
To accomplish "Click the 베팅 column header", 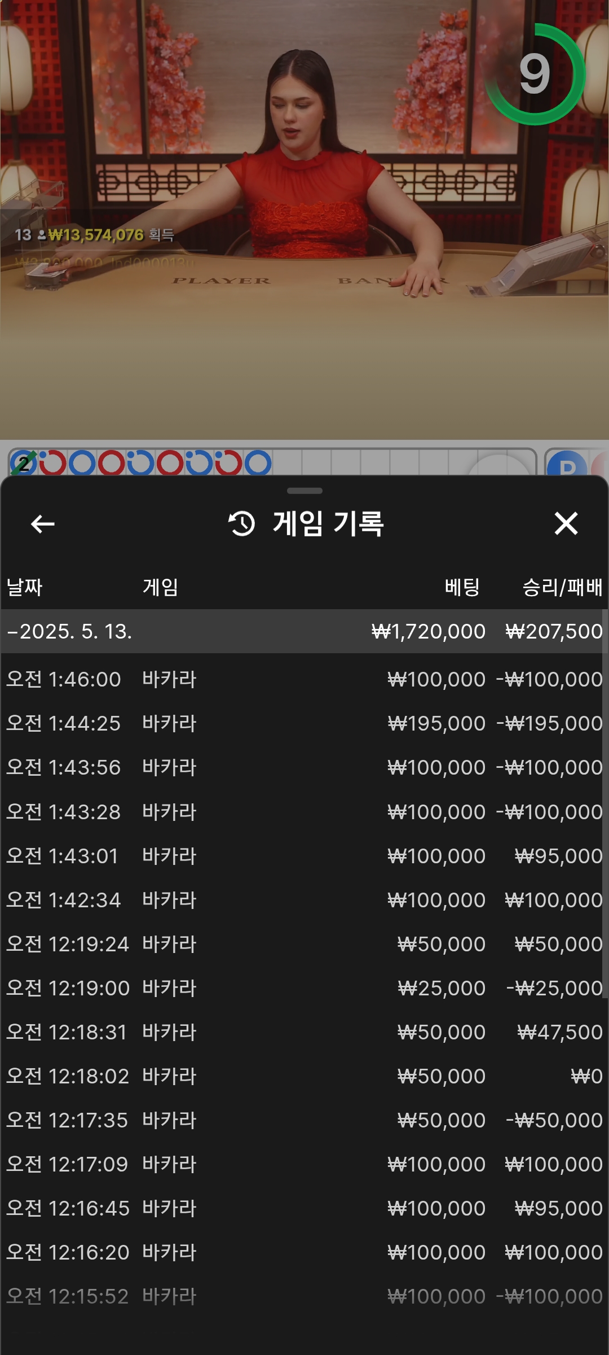I will coord(462,587).
